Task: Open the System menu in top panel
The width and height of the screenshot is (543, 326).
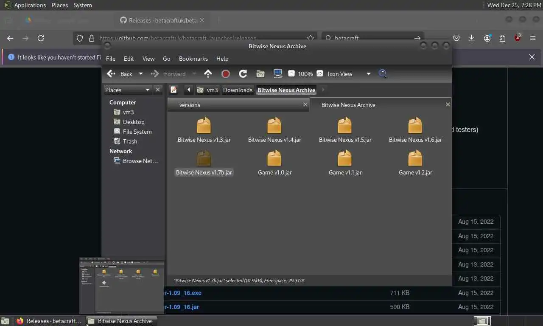Action: [83, 5]
